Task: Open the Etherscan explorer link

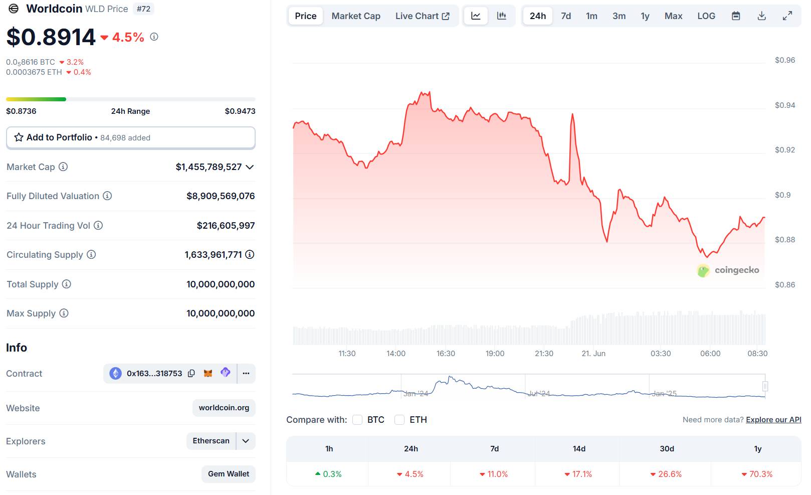Action: [x=211, y=441]
